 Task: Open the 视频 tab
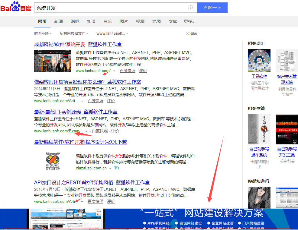click(140, 21)
